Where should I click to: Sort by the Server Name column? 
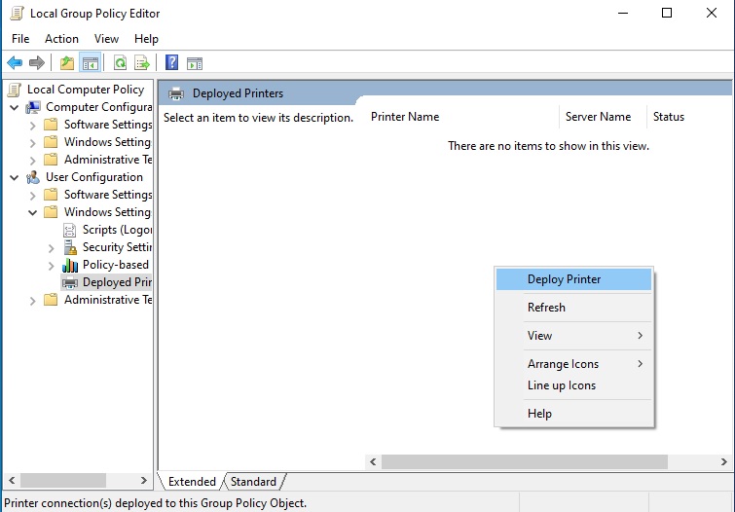[603, 117]
